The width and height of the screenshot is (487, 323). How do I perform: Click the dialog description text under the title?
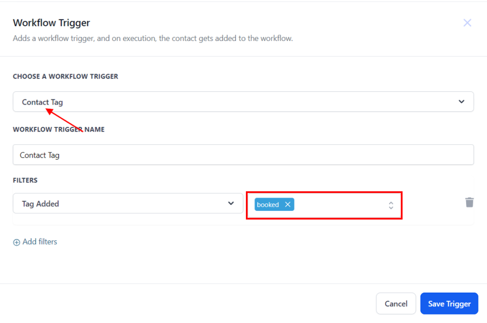point(153,38)
